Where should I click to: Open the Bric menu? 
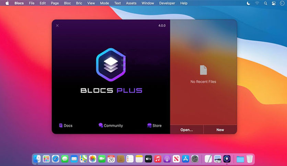coord(79,3)
